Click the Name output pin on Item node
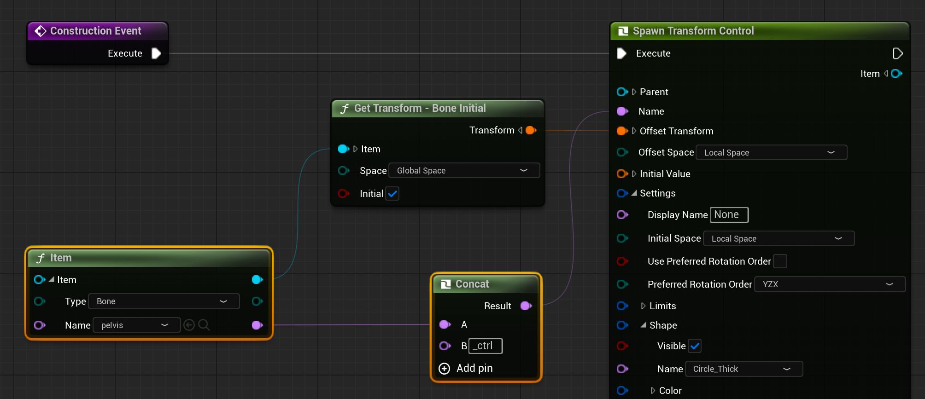The height and width of the screenshot is (399, 925). (x=258, y=325)
